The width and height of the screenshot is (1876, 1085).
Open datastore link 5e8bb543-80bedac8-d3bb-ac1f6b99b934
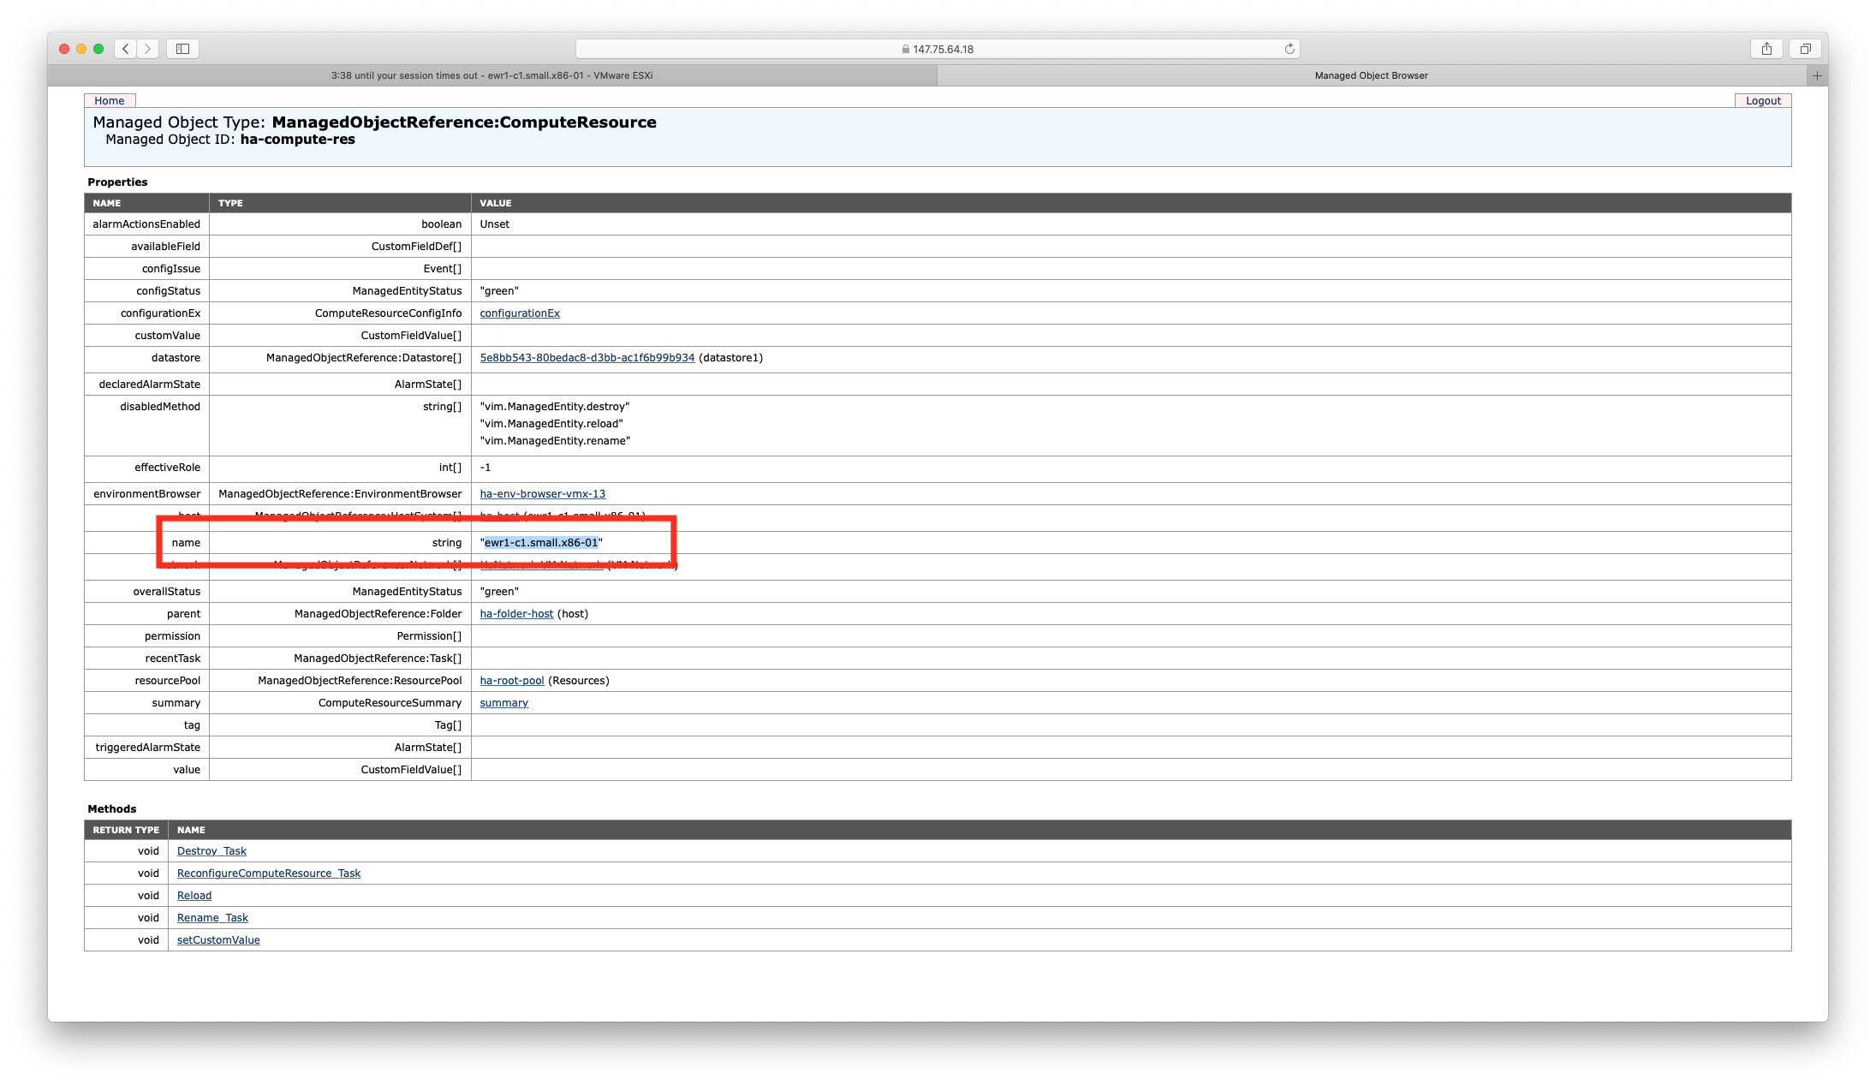coord(587,358)
